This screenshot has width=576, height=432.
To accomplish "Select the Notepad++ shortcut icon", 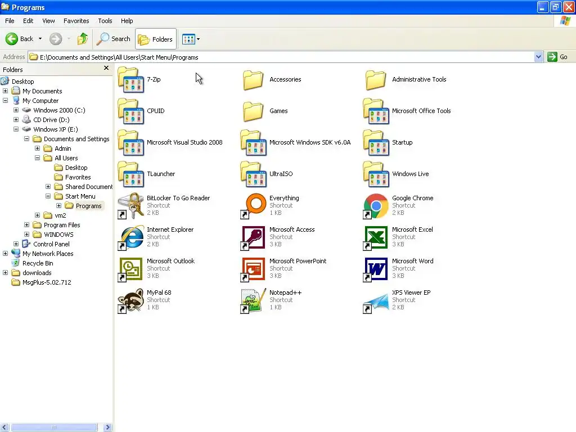I will 254,300.
